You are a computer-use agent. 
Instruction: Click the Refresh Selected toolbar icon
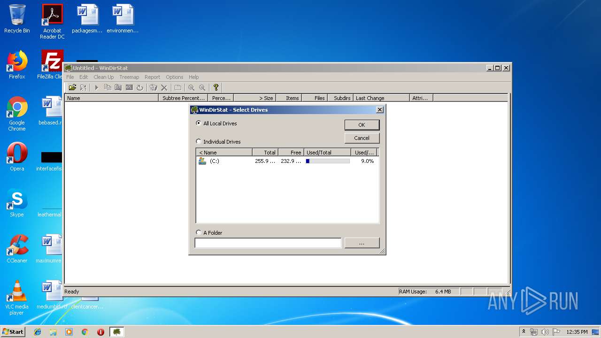click(140, 87)
